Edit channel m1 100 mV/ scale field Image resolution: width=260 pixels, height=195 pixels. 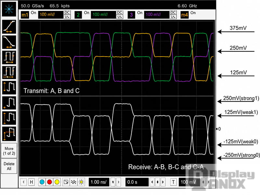pyautogui.click(x=51, y=15)
